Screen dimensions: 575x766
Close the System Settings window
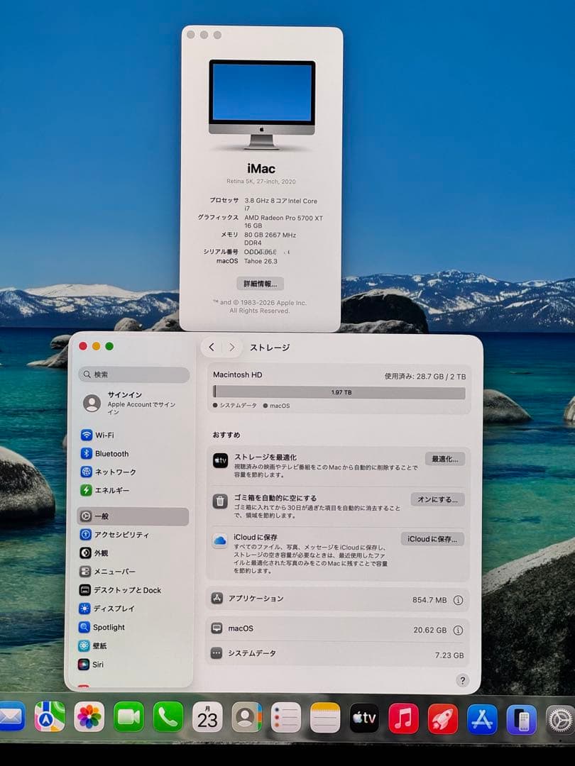pyautogui.click(x=82, y=346)
